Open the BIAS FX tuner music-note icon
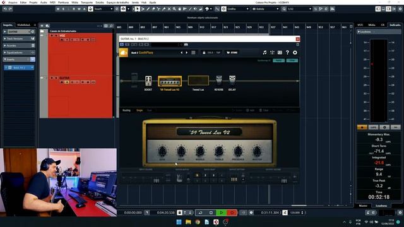Viewport: 404px width, 227px height. click(264, 52)
